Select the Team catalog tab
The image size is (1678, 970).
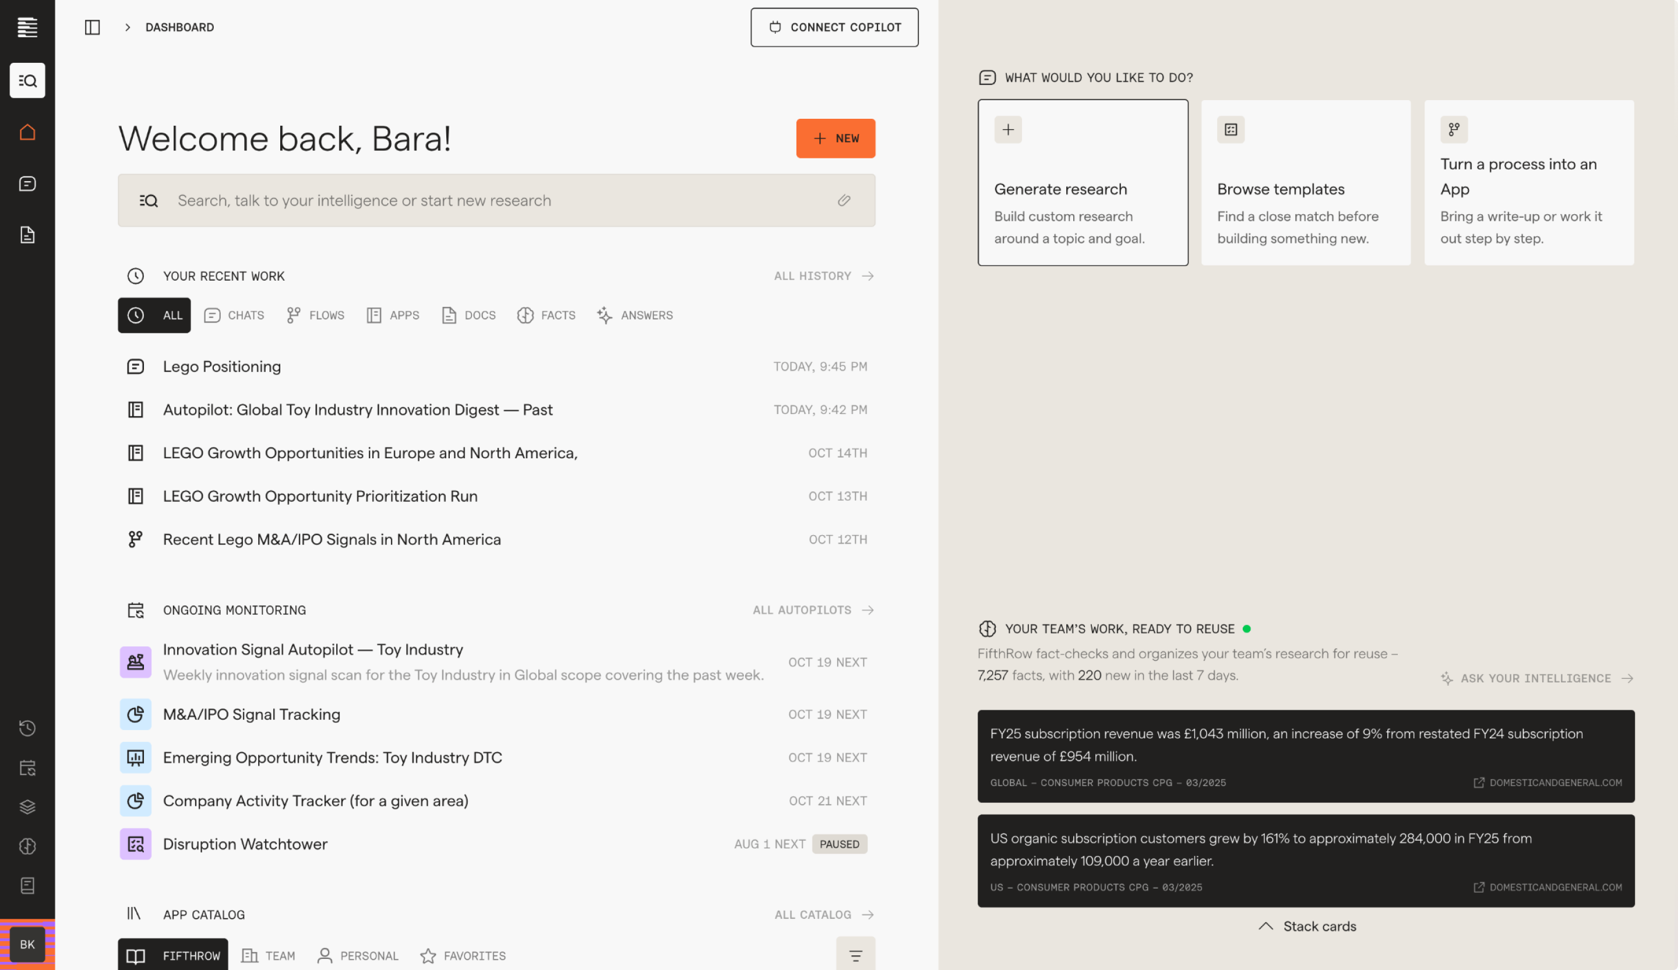[269, 955]
